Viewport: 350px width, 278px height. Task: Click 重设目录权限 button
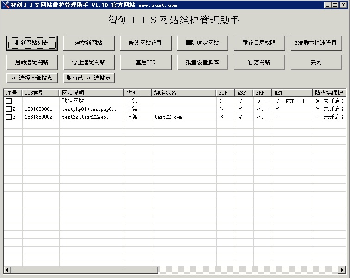[259, 43]
